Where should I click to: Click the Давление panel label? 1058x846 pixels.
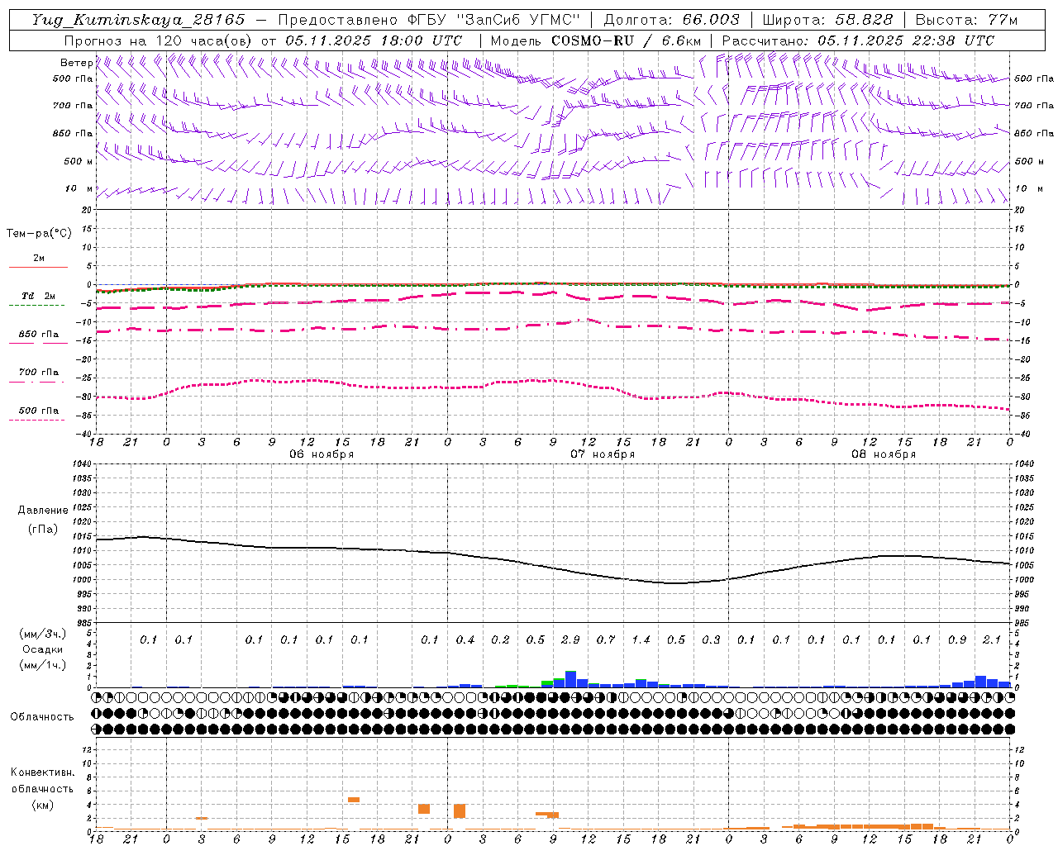click(43, 511)
